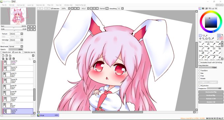
Task: Open the File menu
Action: [4, 5]
